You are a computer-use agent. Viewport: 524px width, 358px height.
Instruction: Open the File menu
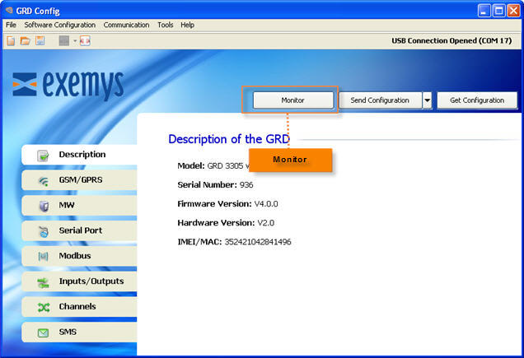(11, 25)
